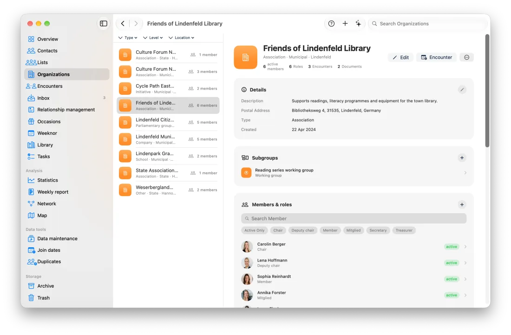The width and height of the screenshot is (511, 335).
Task: Click the Friends of Lindenfeld Library header logo
Action: [x=245, y=57]
